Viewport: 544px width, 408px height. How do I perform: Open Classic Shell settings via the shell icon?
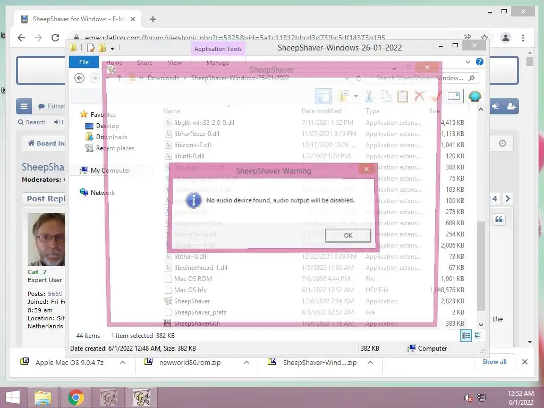(x=474, y=96)
